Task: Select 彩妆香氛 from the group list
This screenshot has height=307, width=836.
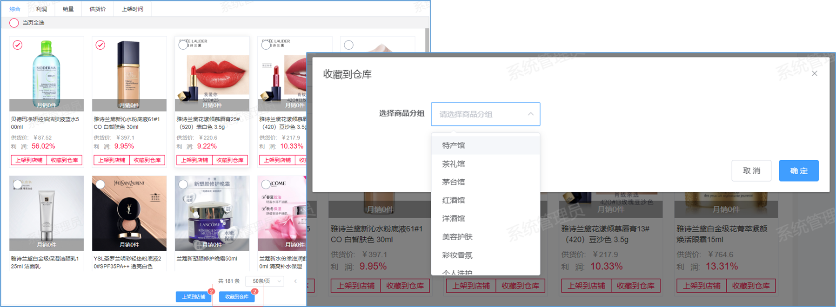Action: (x=486, y=255)
